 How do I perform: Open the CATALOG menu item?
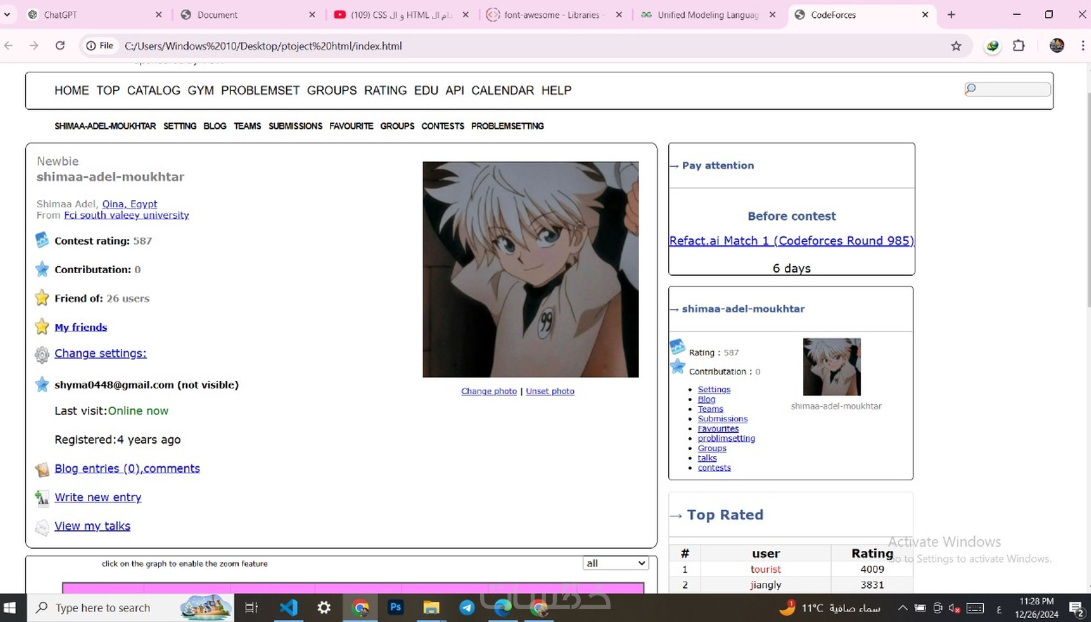(x=153, y=90)
